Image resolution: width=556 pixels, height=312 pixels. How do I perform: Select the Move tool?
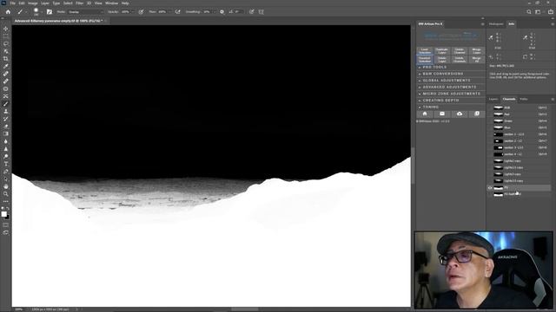[6, 29]
